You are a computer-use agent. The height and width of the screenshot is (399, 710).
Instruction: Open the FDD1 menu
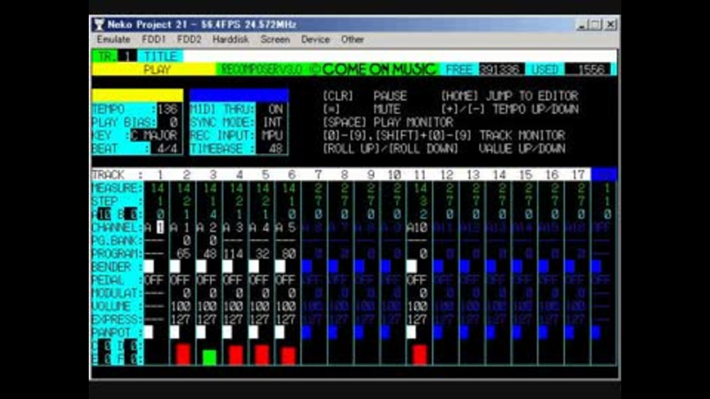click(154, 39)
